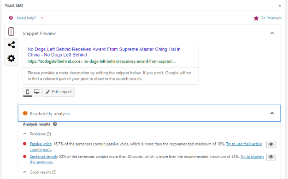
Task: Click the red bullet beside Passive voice
Action: click(x=24, y=144)
